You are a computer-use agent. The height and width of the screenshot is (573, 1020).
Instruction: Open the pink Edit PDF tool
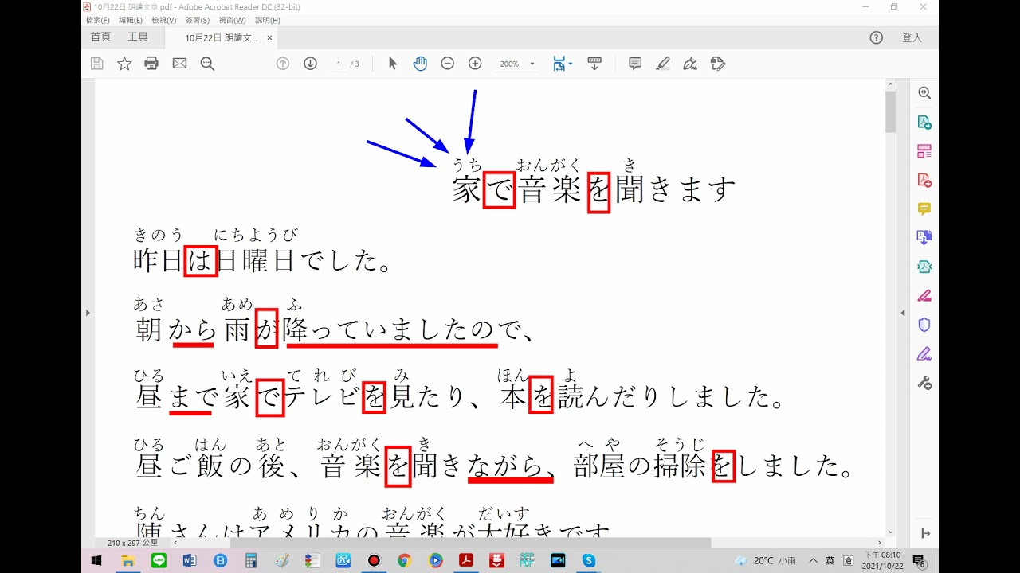[x=924, y=295]
